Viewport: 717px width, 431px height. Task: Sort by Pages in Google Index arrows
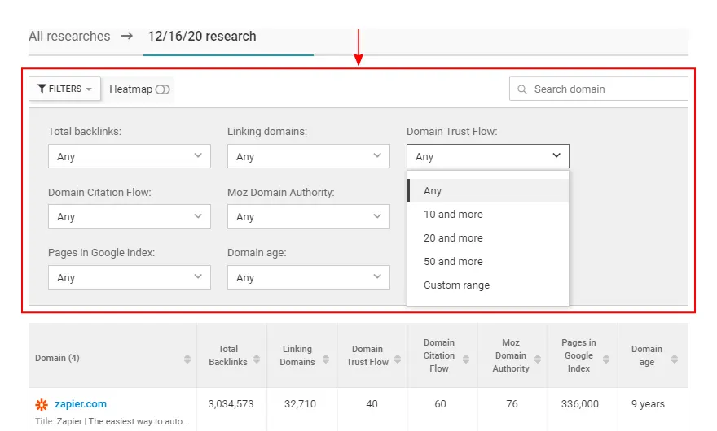(606, 359)
